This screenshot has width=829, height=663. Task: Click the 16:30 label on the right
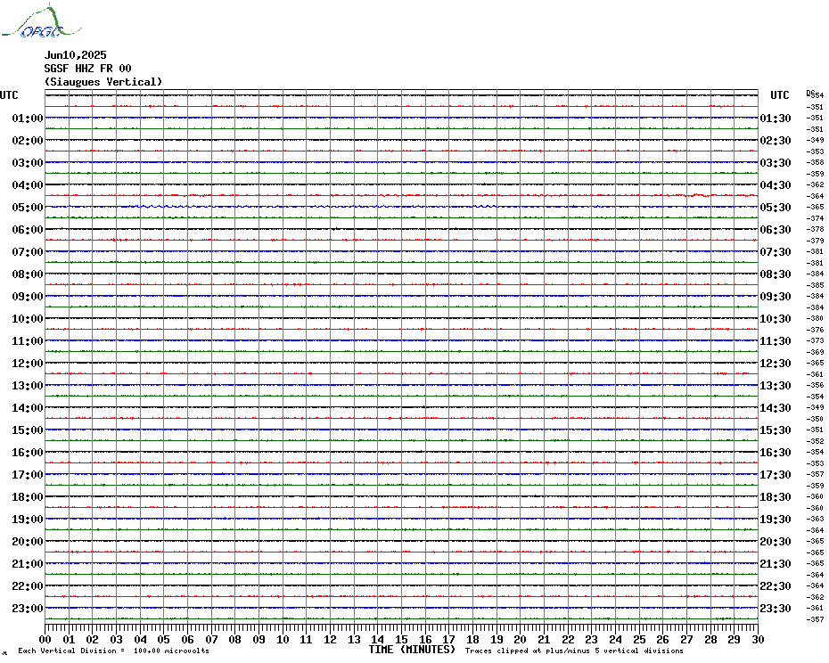pyautogui.click(x=775, y=453)
